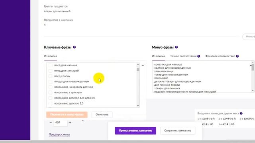Click Перенести в минус-фразы button

click(67, 115)
